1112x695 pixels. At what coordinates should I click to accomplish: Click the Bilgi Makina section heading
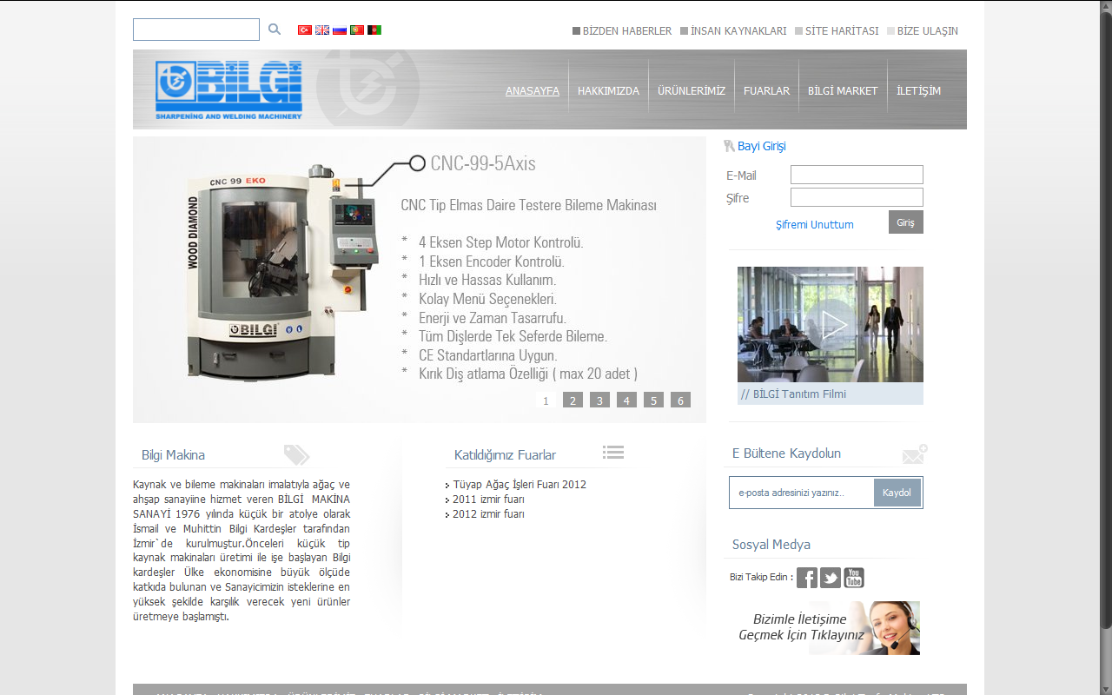pos(174,455)
